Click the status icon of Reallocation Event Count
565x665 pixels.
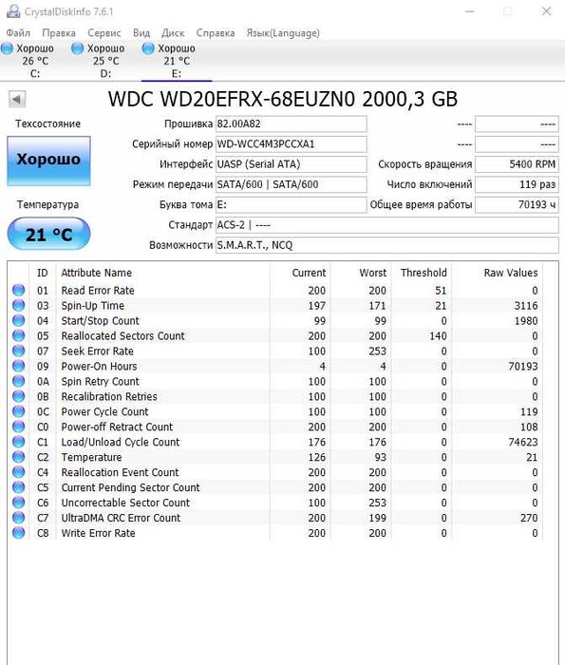point(19,472)
